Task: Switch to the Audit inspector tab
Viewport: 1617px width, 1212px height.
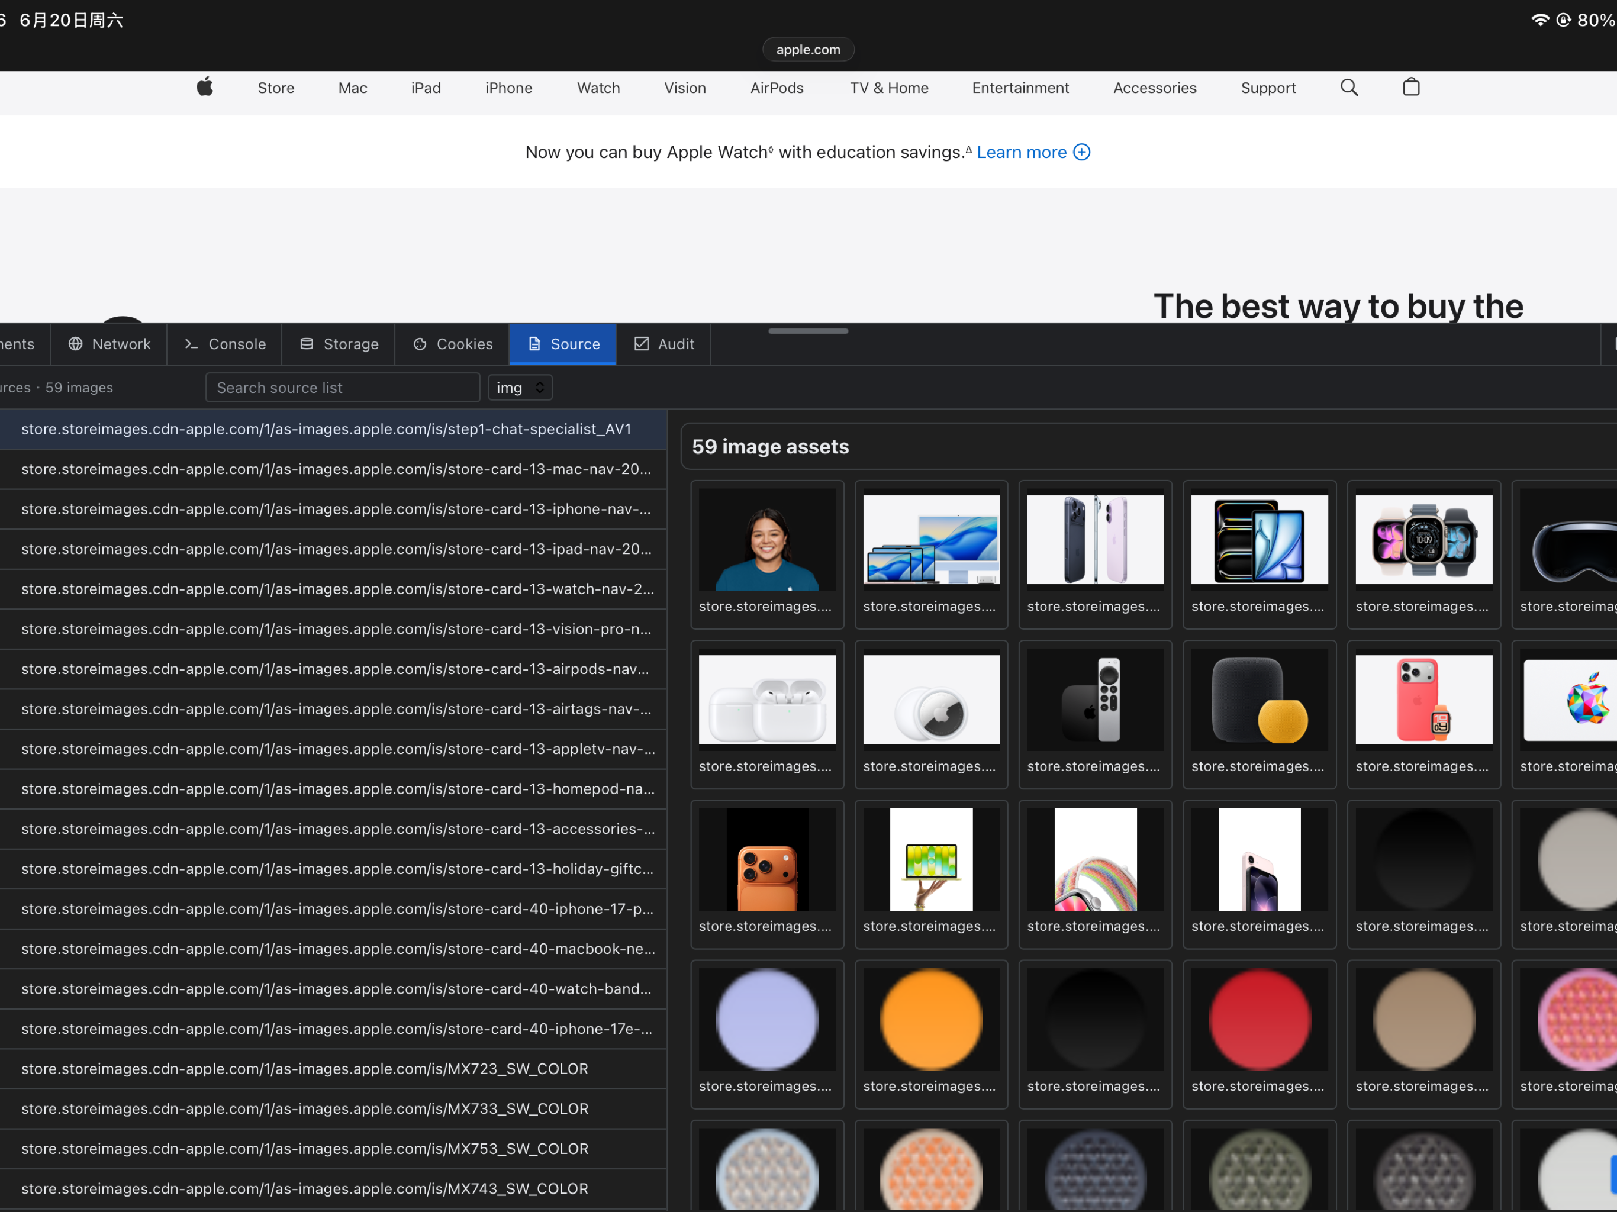Action: tap(663, 344)
